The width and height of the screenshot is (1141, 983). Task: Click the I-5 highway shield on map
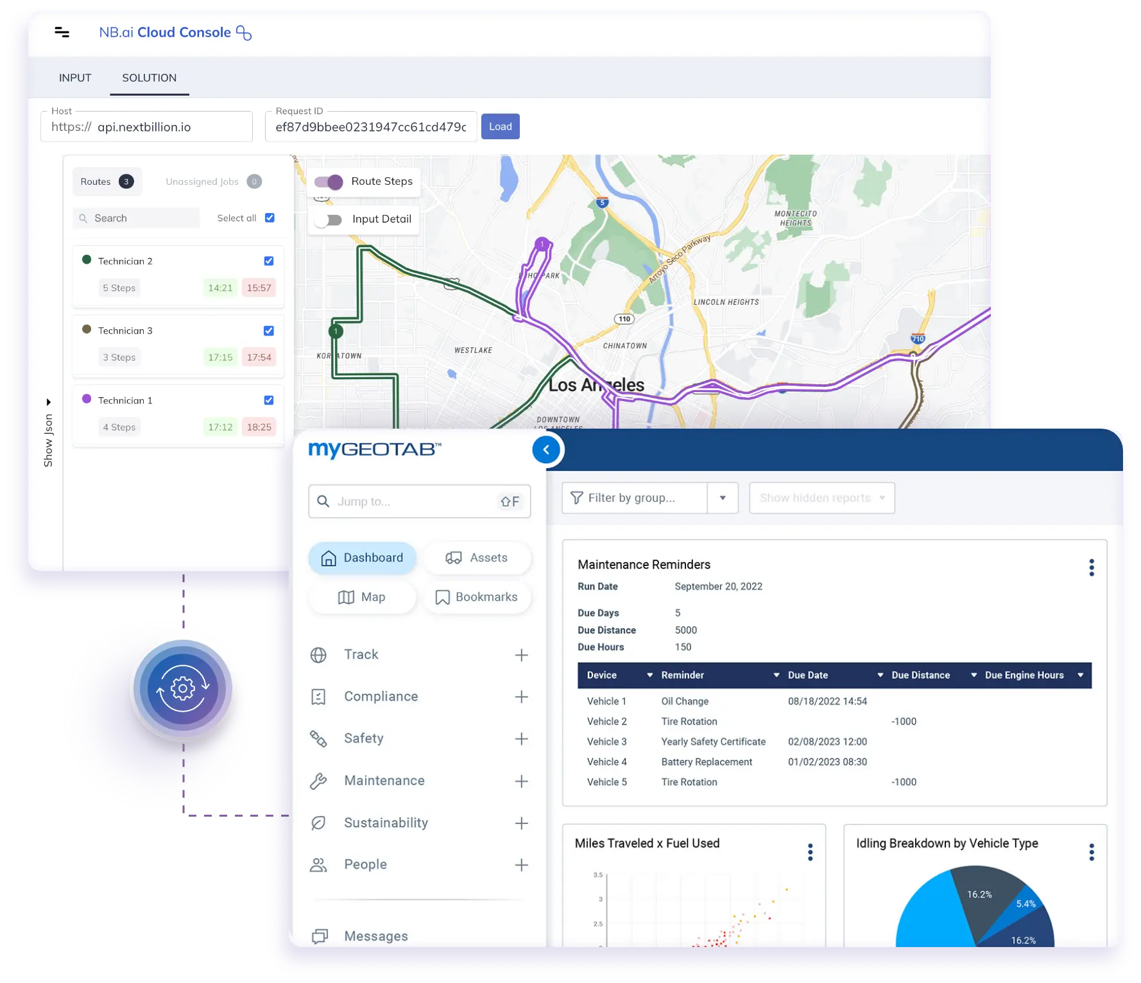coord(602,202)
